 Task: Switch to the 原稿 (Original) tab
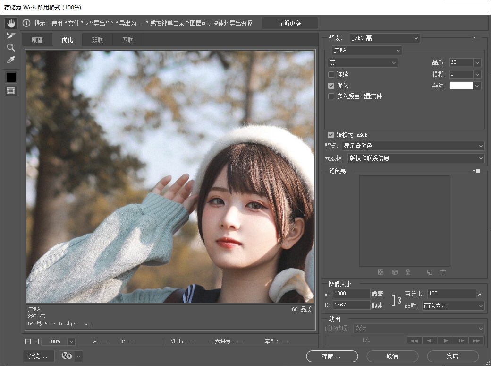(x=37, y=40)
